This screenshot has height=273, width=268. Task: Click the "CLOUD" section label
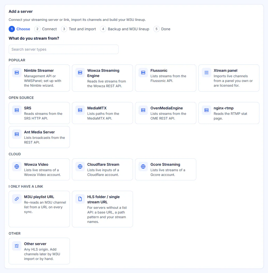(15, 154)
